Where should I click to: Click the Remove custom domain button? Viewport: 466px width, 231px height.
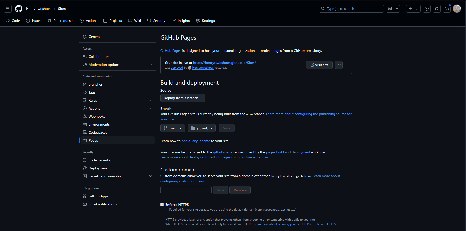click(x=240, y=190)
